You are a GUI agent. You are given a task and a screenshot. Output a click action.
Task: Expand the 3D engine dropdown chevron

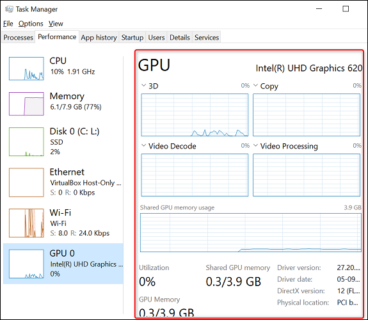coord(143,86)
